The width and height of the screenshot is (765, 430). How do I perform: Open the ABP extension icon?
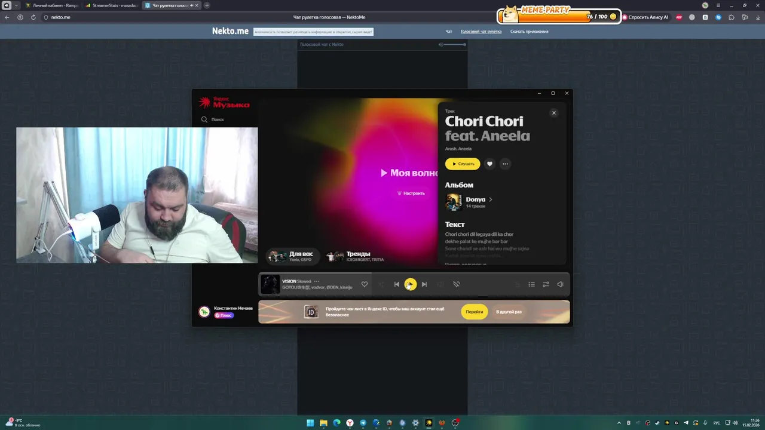pyautogui.click(x=679, y=17)
